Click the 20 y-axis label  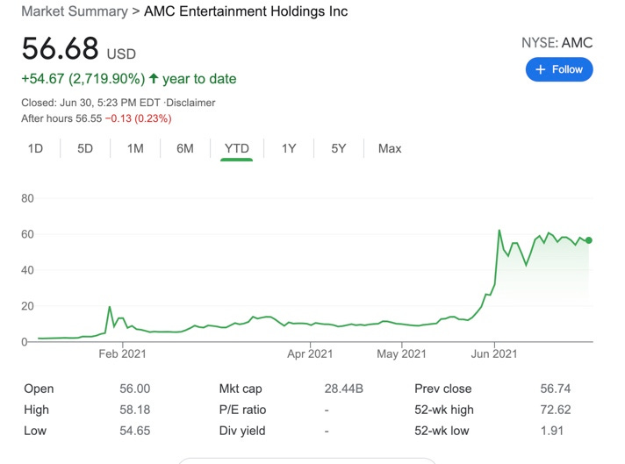pyautogui.click(x=27, y=306)
